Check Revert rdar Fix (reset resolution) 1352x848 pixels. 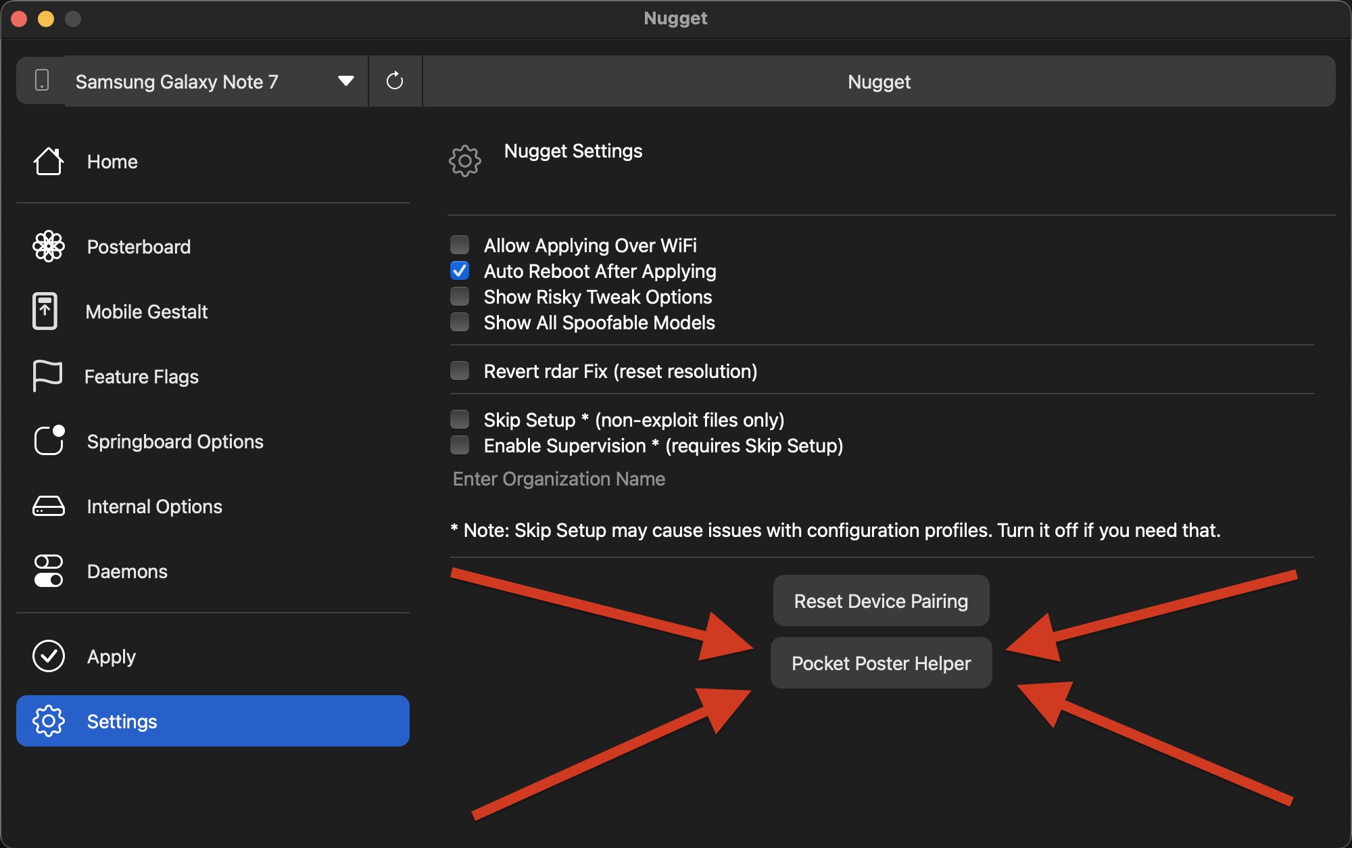[460, 371]
